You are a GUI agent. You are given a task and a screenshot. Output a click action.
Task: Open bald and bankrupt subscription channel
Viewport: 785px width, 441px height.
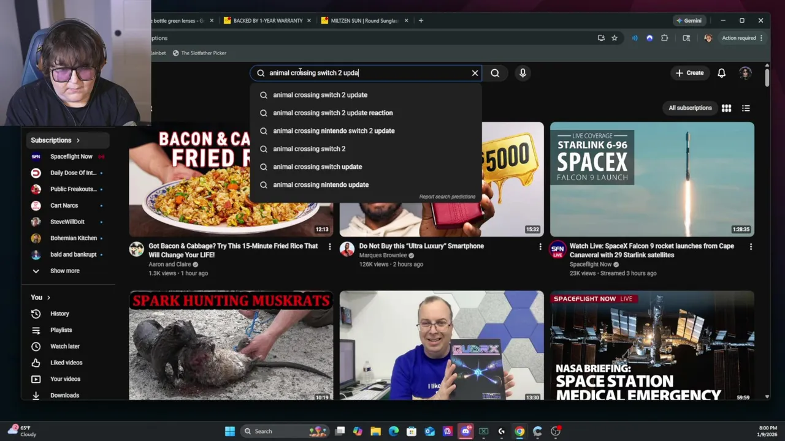tap(67, 254)
